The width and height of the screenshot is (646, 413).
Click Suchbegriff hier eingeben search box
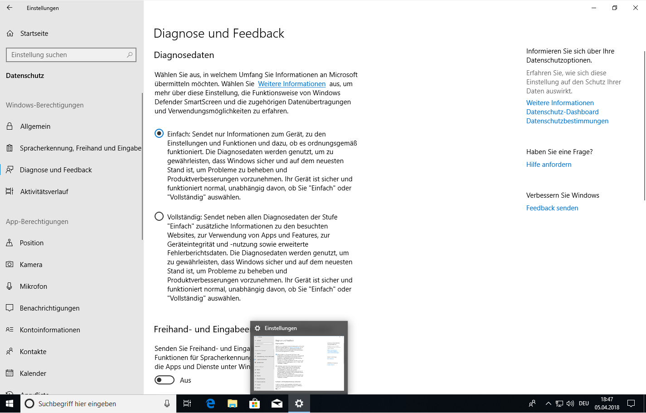pos(98,403)
